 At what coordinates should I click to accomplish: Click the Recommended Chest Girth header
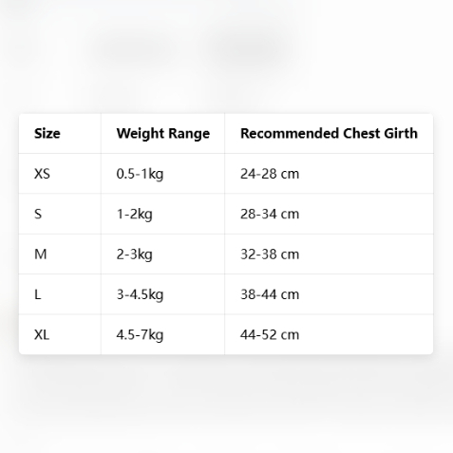point(329,133)
